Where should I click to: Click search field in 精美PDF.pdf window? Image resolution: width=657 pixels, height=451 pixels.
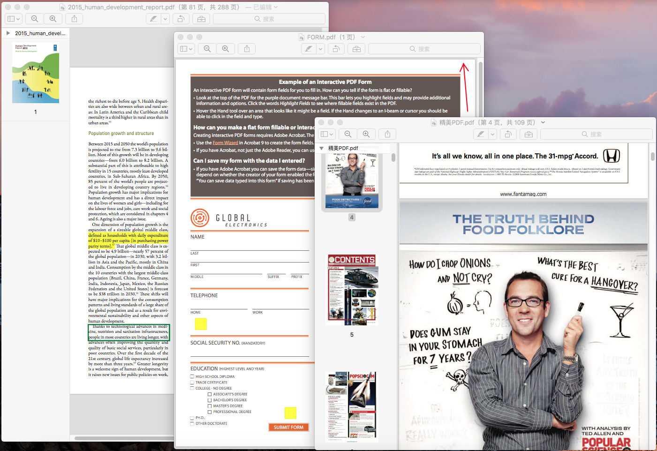[x=596, y=134]
